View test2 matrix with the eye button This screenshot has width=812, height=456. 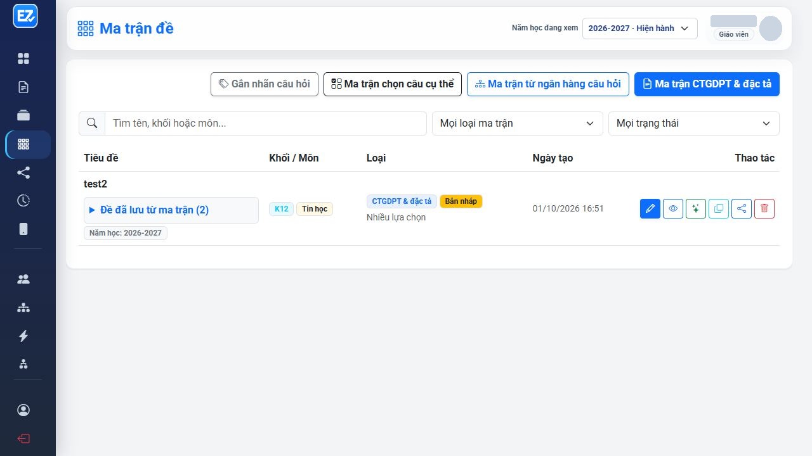(673, 208)
